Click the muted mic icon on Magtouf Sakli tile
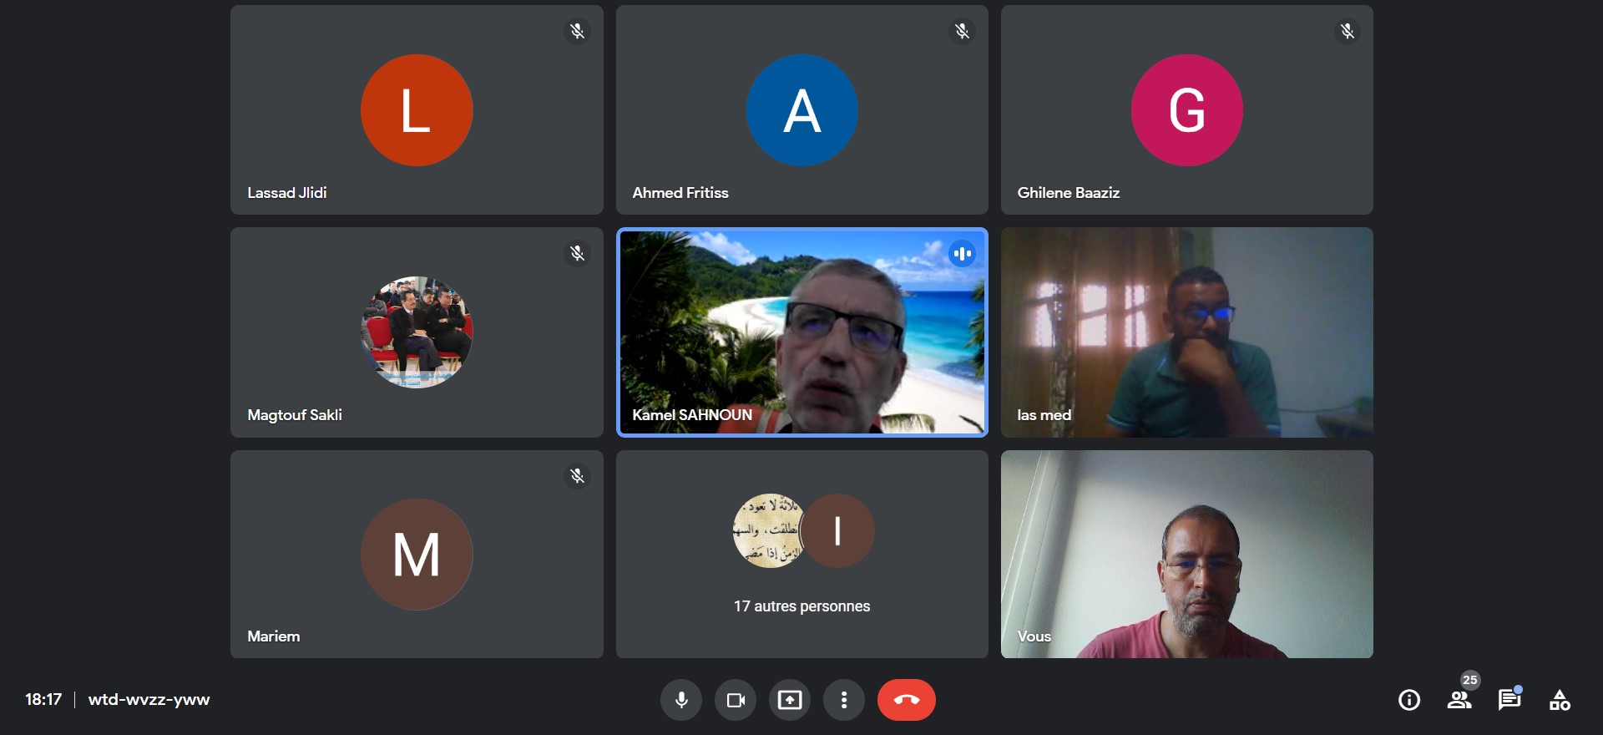 577,253
